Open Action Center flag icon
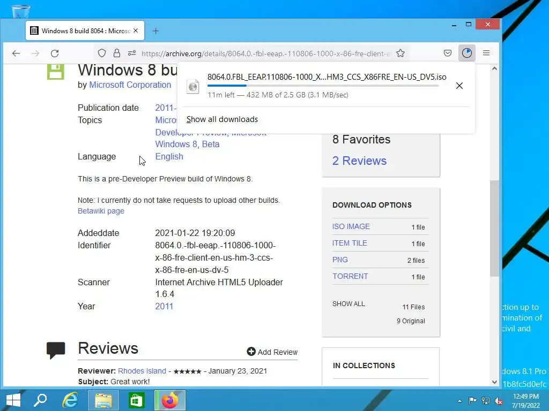The image size is (549, 411). pos(472,400)
